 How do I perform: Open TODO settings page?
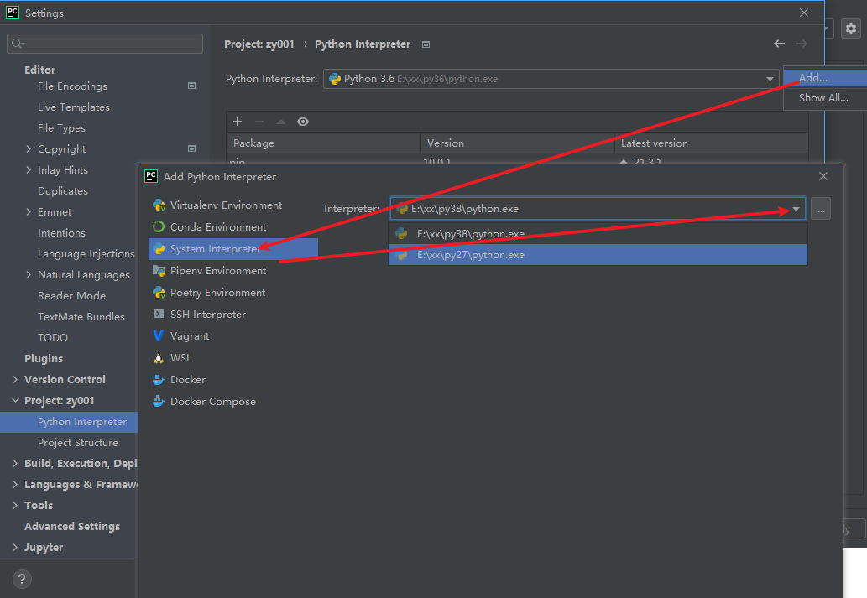[53, 338]
